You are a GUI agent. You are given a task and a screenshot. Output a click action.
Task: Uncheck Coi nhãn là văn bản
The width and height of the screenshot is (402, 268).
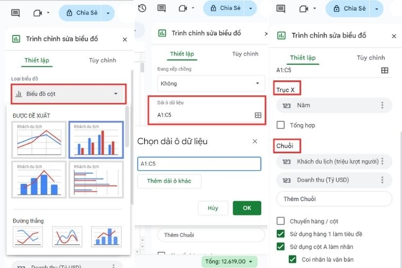(293, 259)
